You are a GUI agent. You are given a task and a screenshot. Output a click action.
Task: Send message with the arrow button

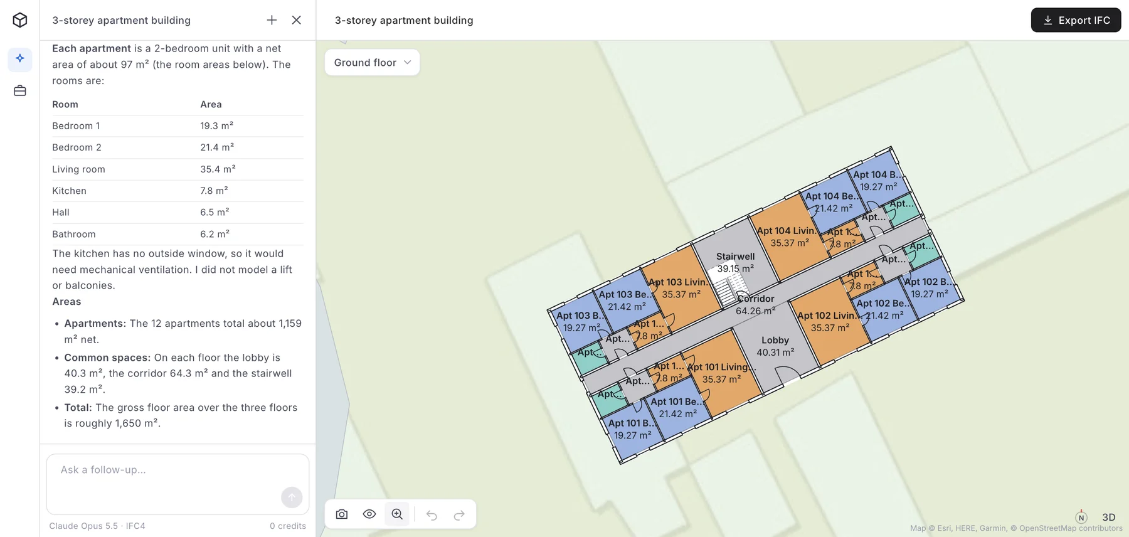292,497
